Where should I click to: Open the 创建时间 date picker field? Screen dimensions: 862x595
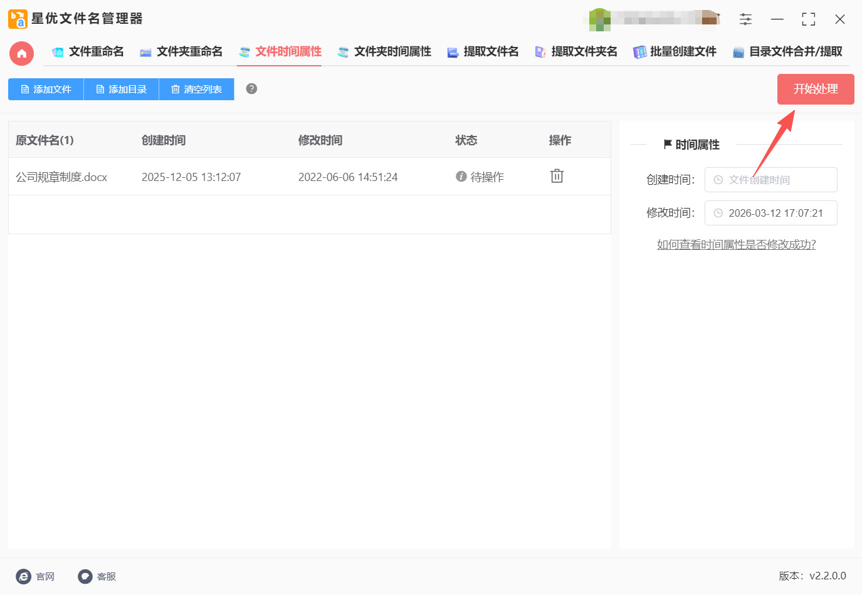[771, 180]
